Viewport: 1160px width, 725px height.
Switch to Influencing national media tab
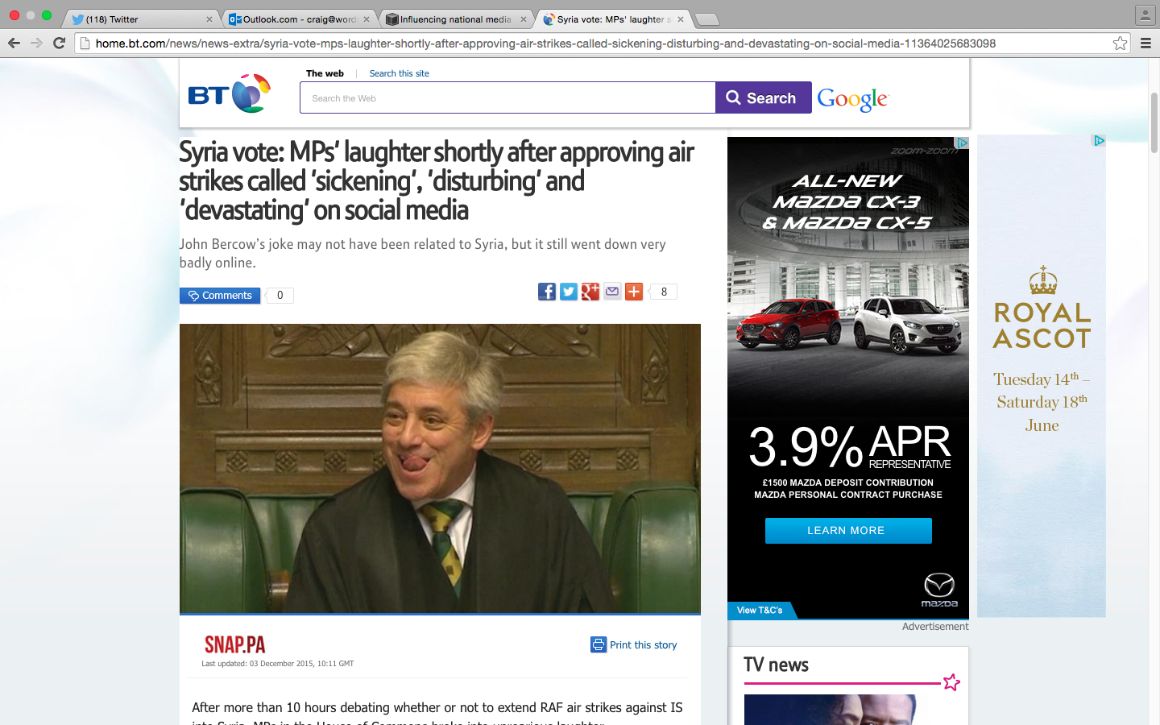pos(456,19)
